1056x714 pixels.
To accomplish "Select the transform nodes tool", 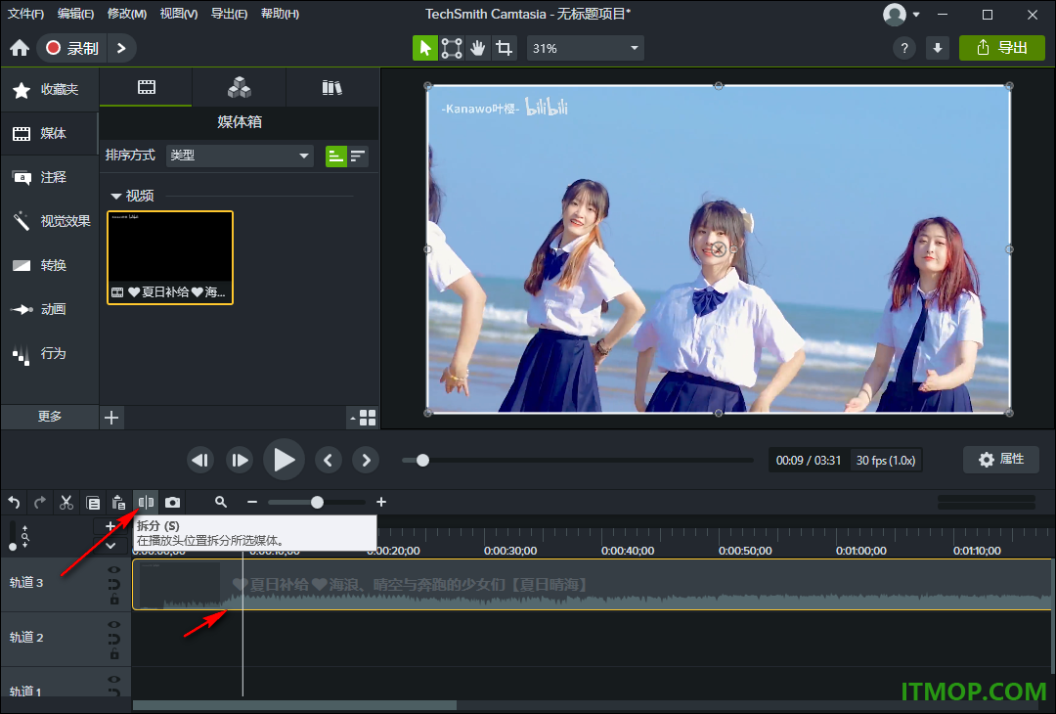I will (x=451, y=48).
